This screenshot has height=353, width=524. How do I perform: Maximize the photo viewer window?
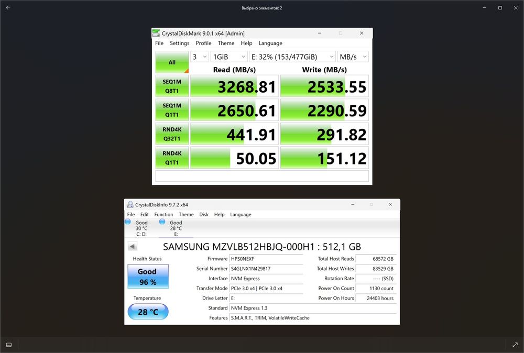point(500,8)
